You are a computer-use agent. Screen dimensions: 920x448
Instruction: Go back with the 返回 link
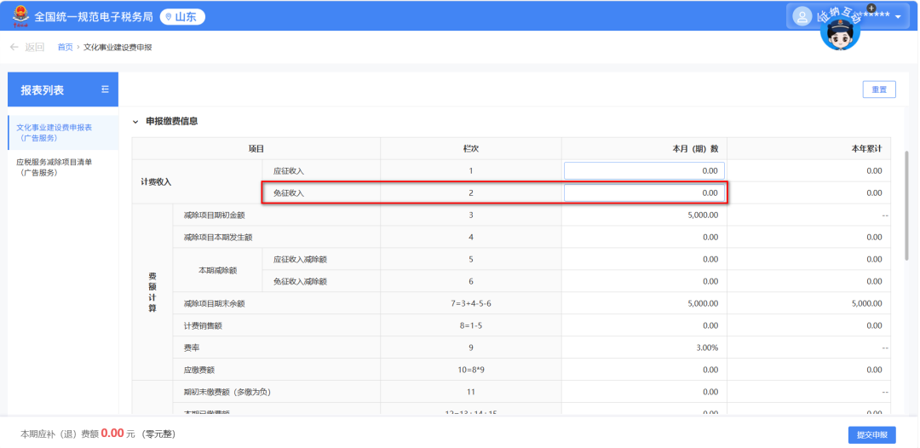(x=35, y=47)
